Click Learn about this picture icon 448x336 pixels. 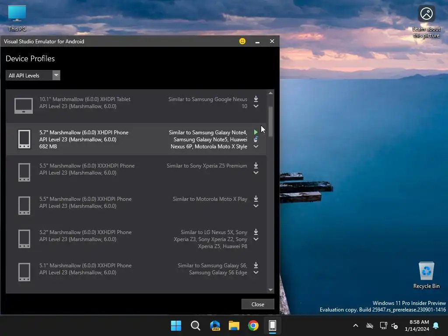(x=426, y=21)
